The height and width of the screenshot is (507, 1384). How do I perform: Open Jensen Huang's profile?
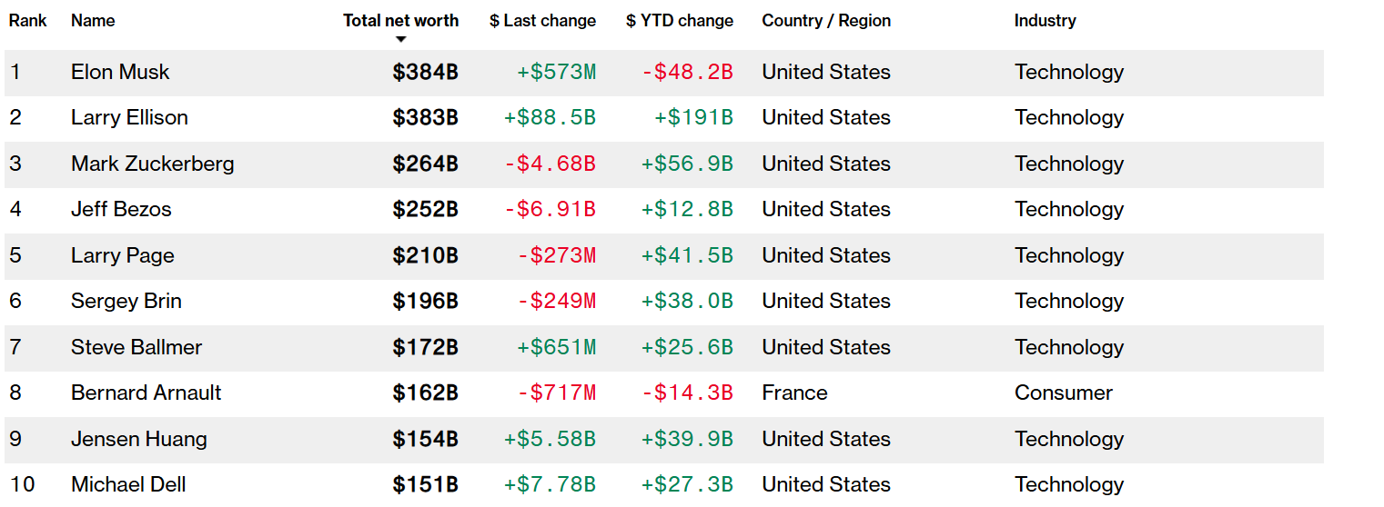click(x=138, y=439)
